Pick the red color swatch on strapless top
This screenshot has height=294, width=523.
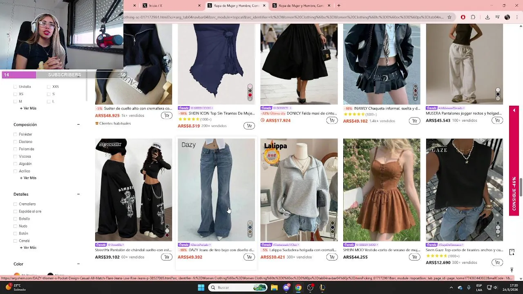click(250, 95)
